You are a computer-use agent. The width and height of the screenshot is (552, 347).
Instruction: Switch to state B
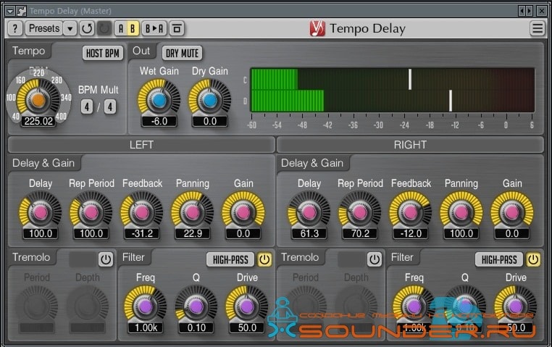coord(133,28)
